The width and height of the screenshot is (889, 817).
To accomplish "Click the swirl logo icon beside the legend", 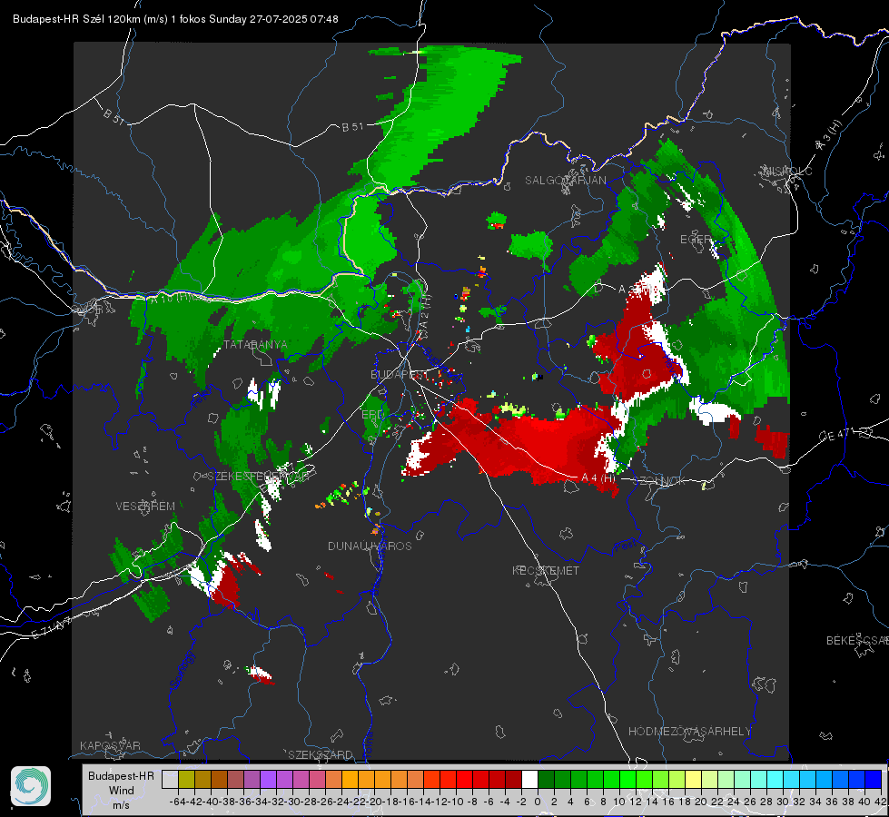I will coord(31,786).
